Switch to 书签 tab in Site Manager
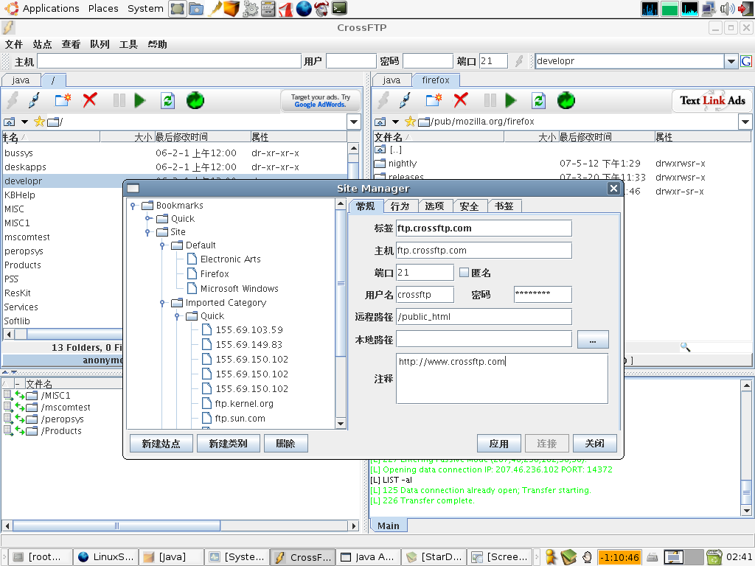Viewport: 755px width, 566px height. [x=504, y=206]
